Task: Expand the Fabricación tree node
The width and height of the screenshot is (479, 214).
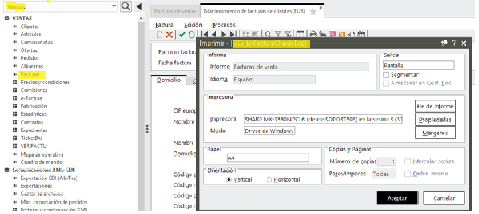Action: 15,106
